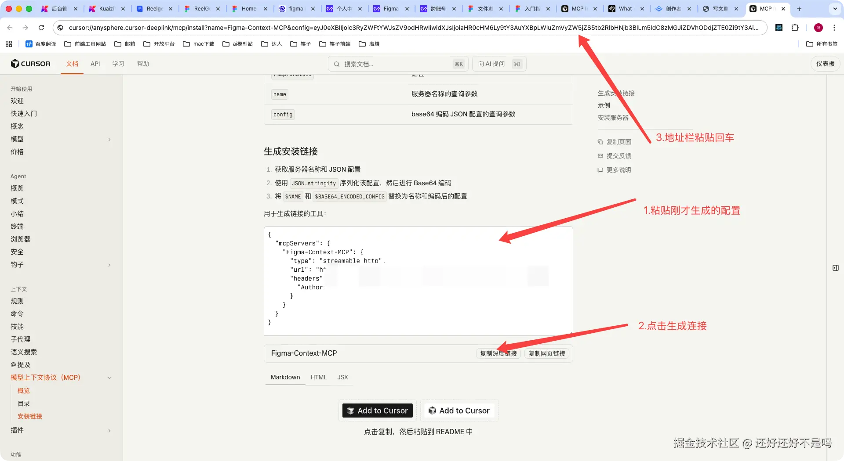The height and width of the screenshot is (461, 844).
Task: Reload the page with the refresh icon
Action: tap(41, 28)
